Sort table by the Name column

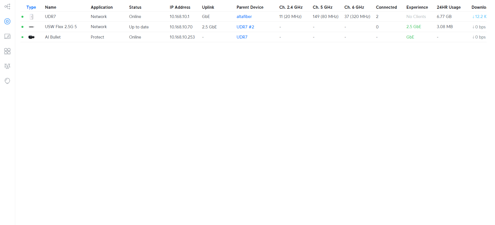pyautogui.click(x=51, y=7)
